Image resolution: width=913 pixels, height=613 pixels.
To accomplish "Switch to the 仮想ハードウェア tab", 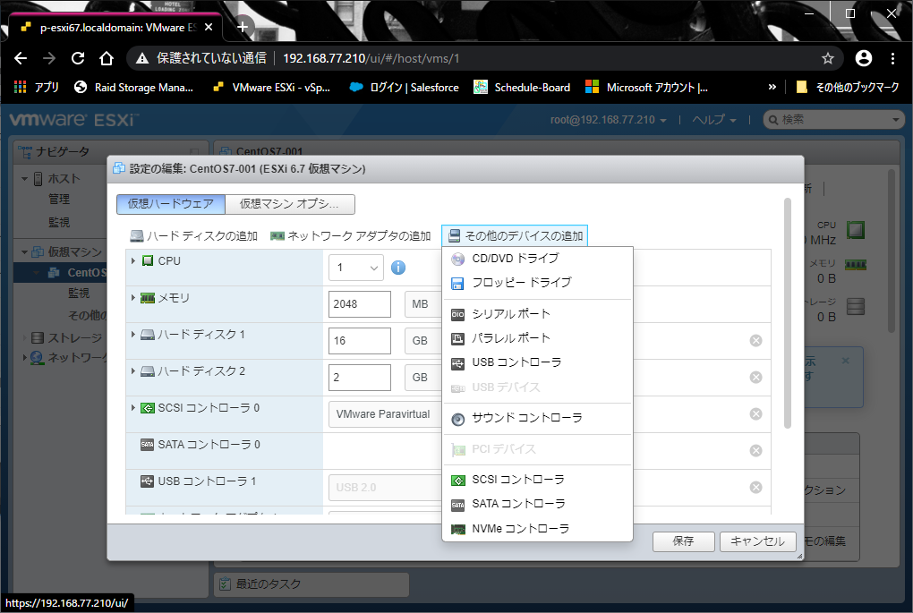I will [171, 204].
